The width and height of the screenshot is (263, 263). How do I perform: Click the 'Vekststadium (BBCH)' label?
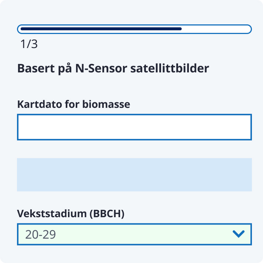coord(71,214)
